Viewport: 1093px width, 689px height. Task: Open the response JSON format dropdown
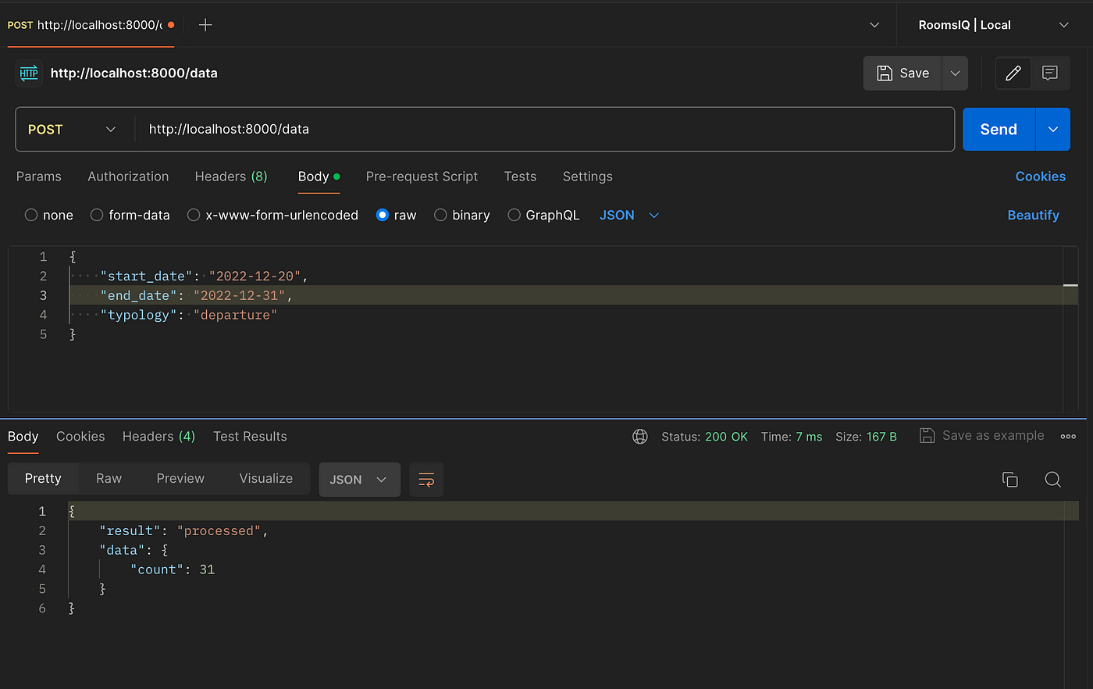tap(359, 480)
